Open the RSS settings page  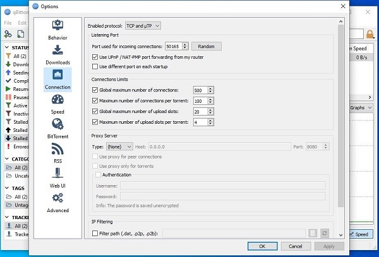click(57, 153)
